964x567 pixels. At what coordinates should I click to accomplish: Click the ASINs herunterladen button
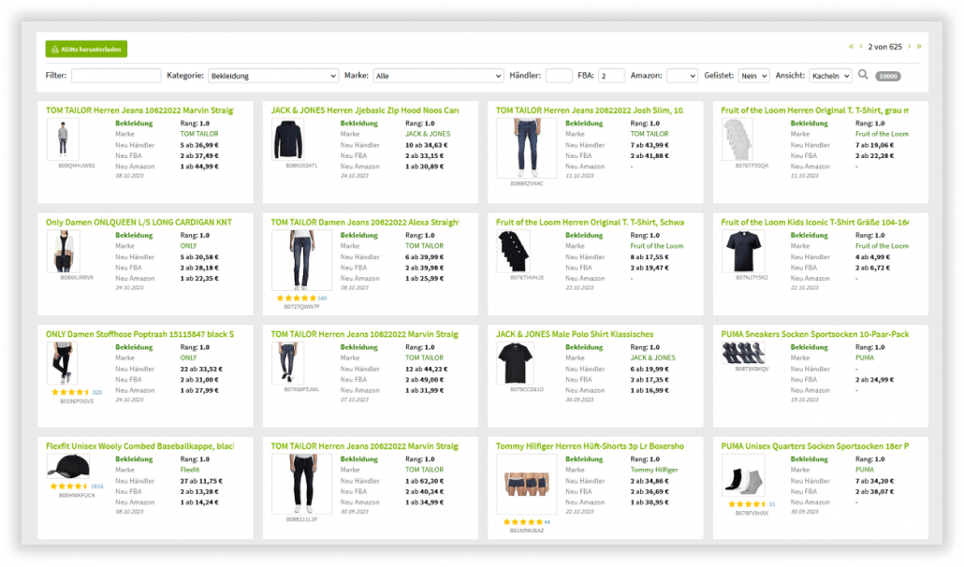86,50
